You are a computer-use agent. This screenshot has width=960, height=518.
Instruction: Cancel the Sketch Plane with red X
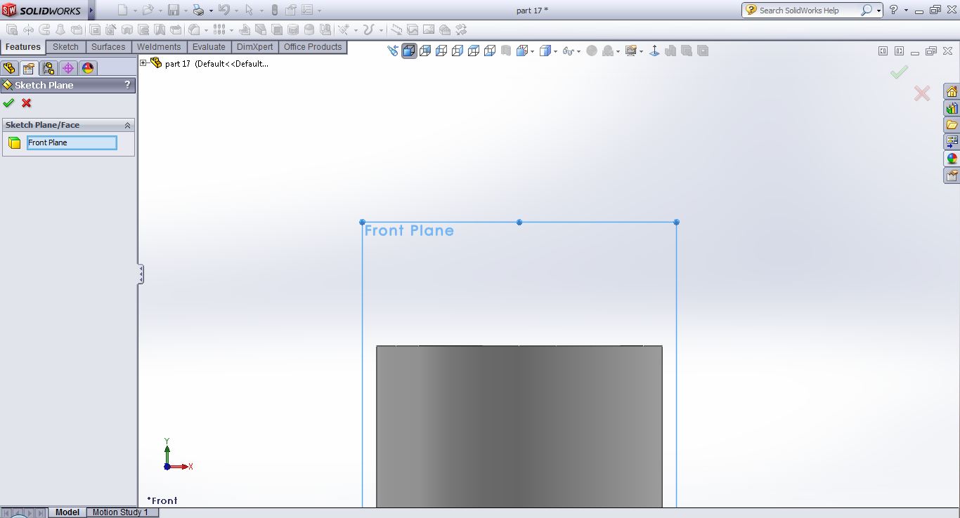[27, 103]
